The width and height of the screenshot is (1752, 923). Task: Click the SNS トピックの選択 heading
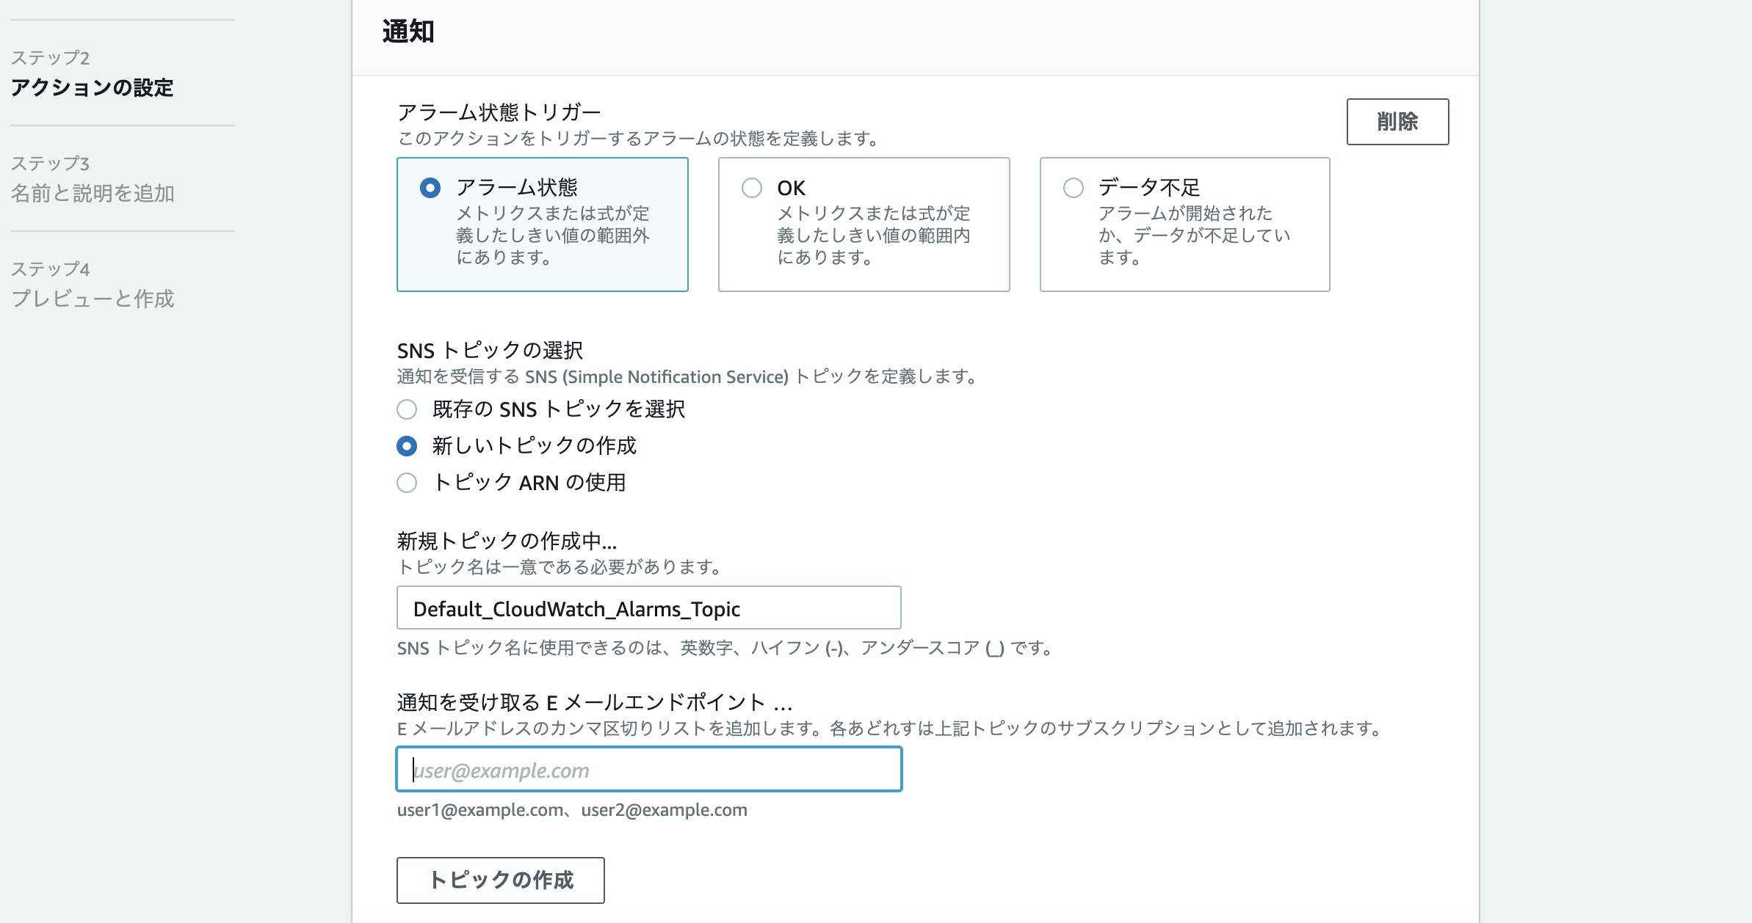click(x=490, y=350)
